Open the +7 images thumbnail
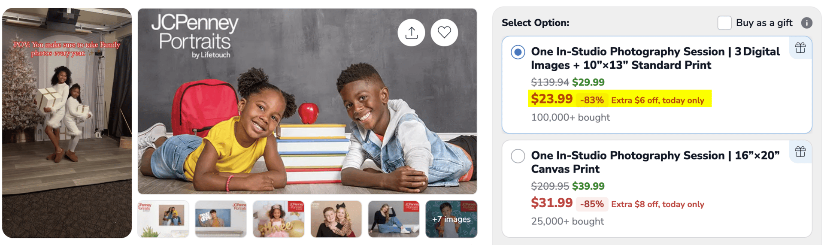 click(451, 219)
